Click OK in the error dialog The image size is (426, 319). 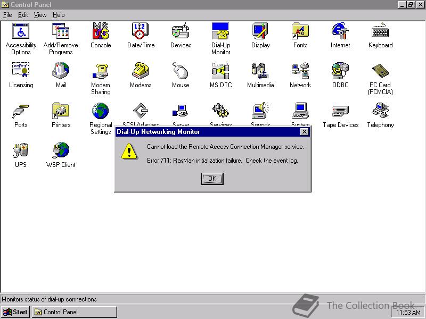[212, 179]
